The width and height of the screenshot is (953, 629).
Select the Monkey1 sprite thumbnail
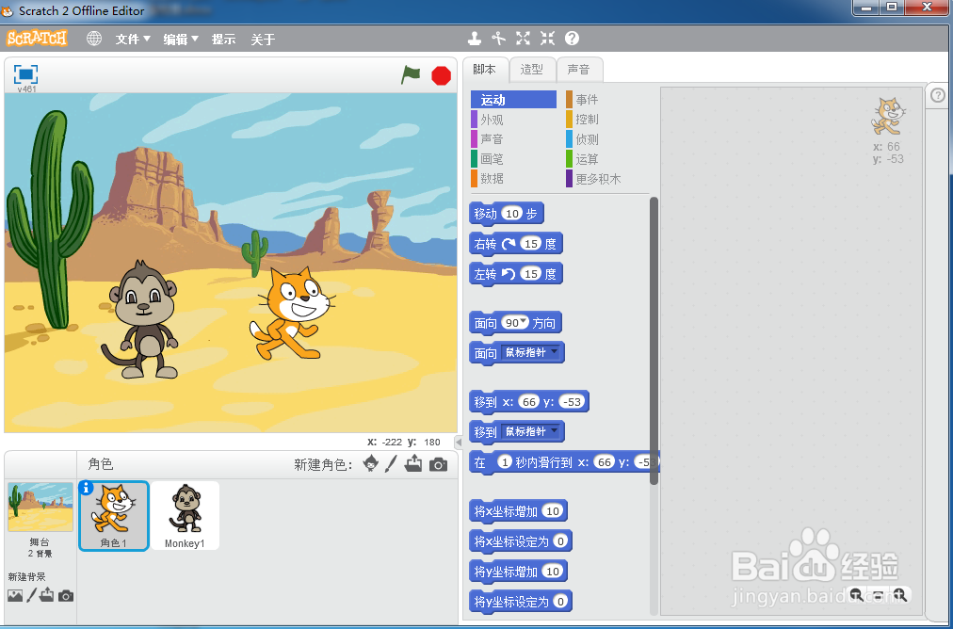[x=186, y=515]
